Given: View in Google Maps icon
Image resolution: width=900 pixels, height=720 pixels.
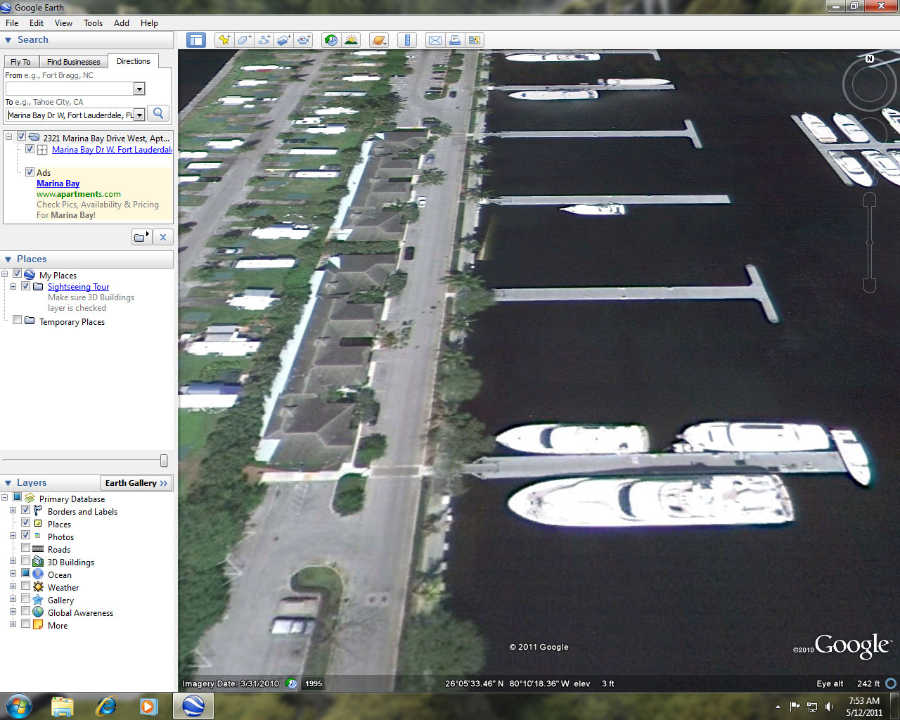Looking at the screenshot, I should click(475, 40).
